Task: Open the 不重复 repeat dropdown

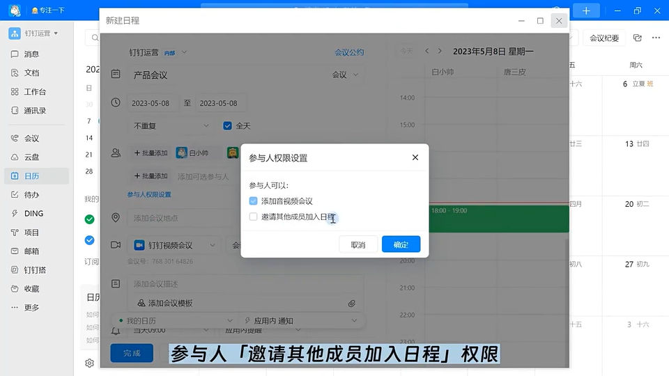Action: click(171, 126)
